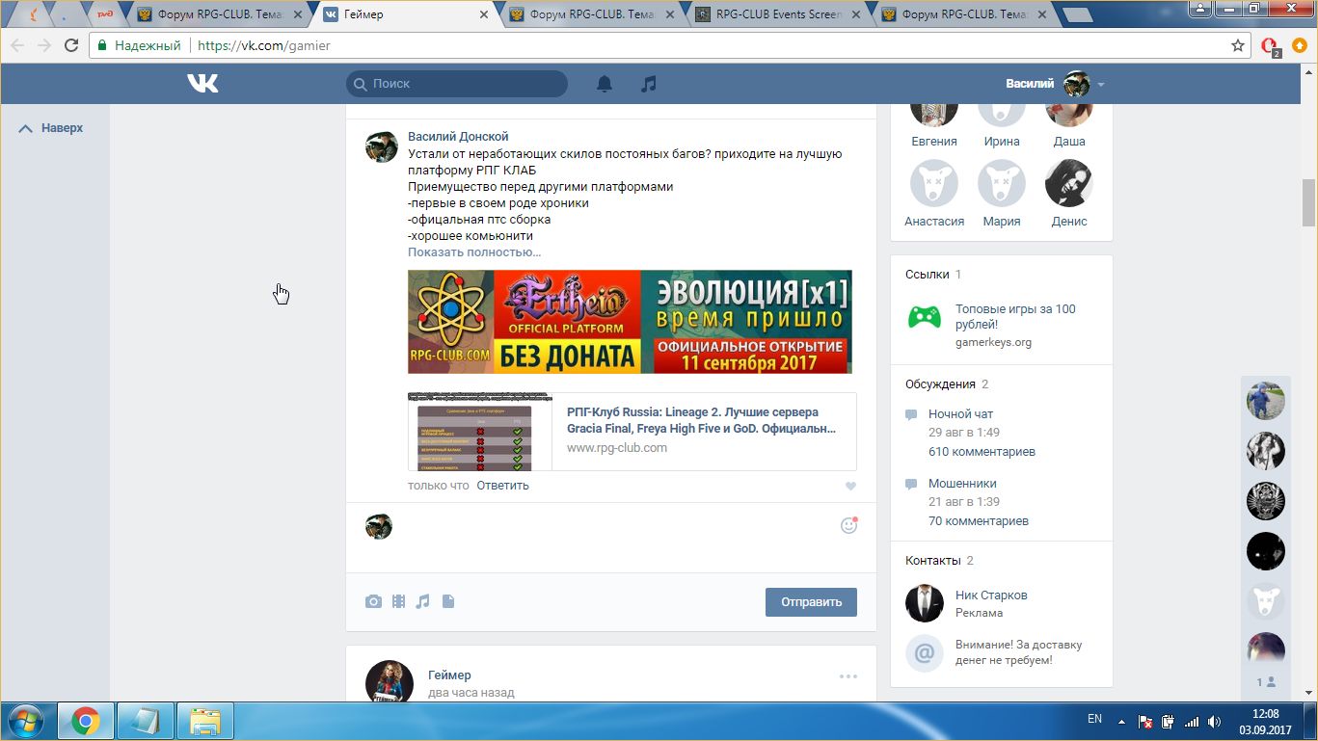This screenshot has width=1318, height=741.
Task: Select the active "Геймер" browser tab
Action: pos(405,14)
